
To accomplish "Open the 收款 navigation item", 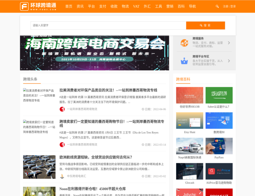I will coord(114,6).
